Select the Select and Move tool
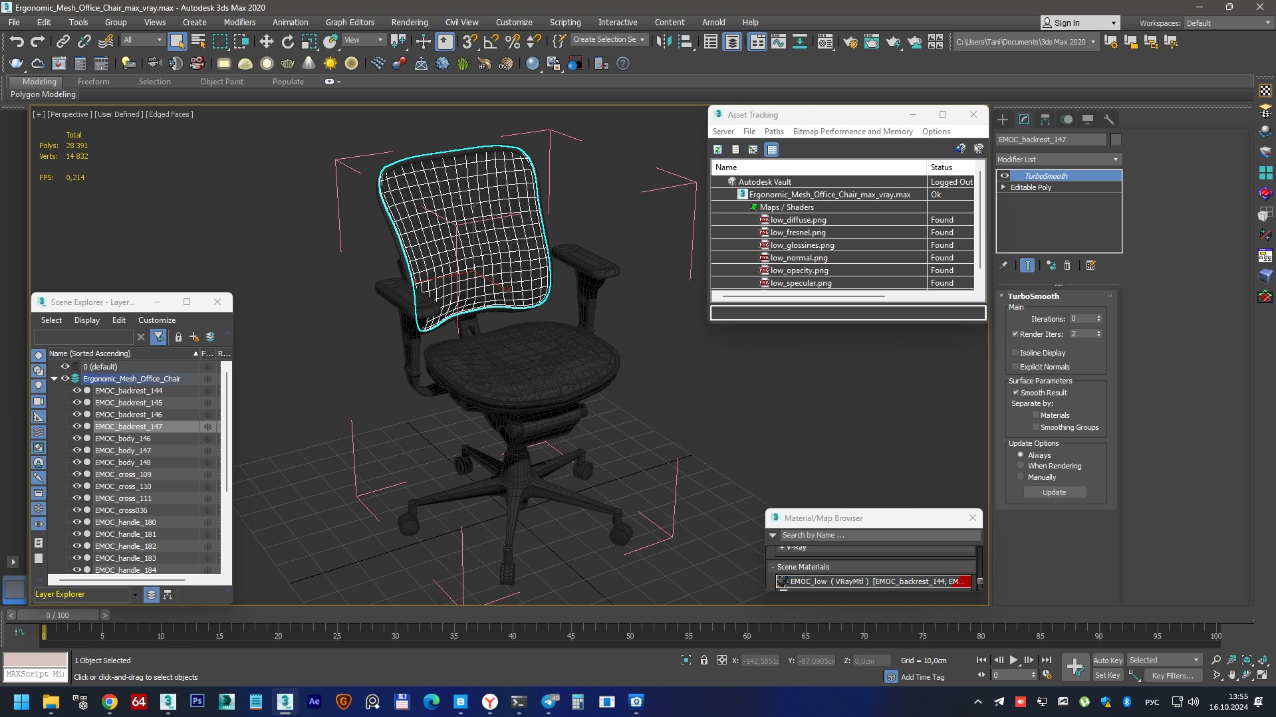Screen dimensions: 1276x717 click(x=266, y=41)
